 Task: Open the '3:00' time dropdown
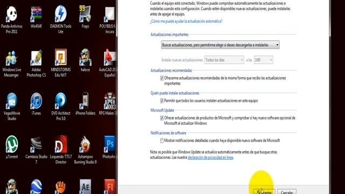click(264, 60)
